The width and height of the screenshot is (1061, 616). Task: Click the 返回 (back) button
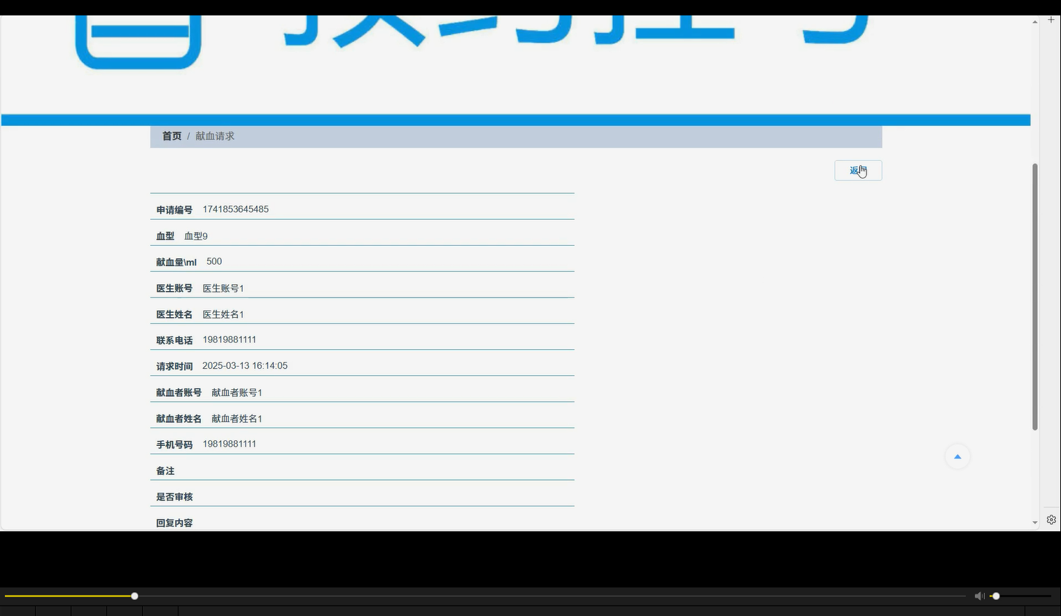click(858, 171)
